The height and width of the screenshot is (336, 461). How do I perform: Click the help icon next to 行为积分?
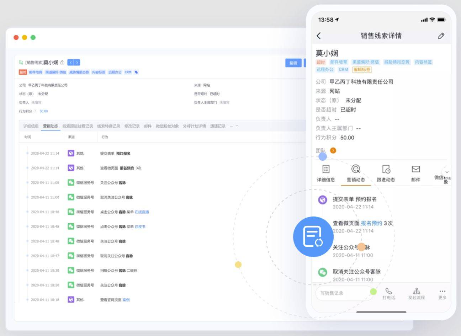coord(35,111)
